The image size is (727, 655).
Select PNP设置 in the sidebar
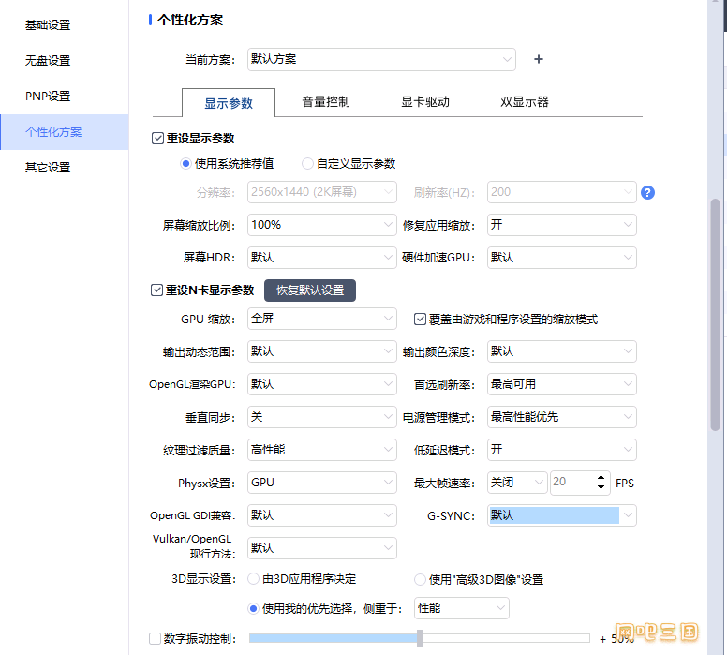tap(48, 96)
